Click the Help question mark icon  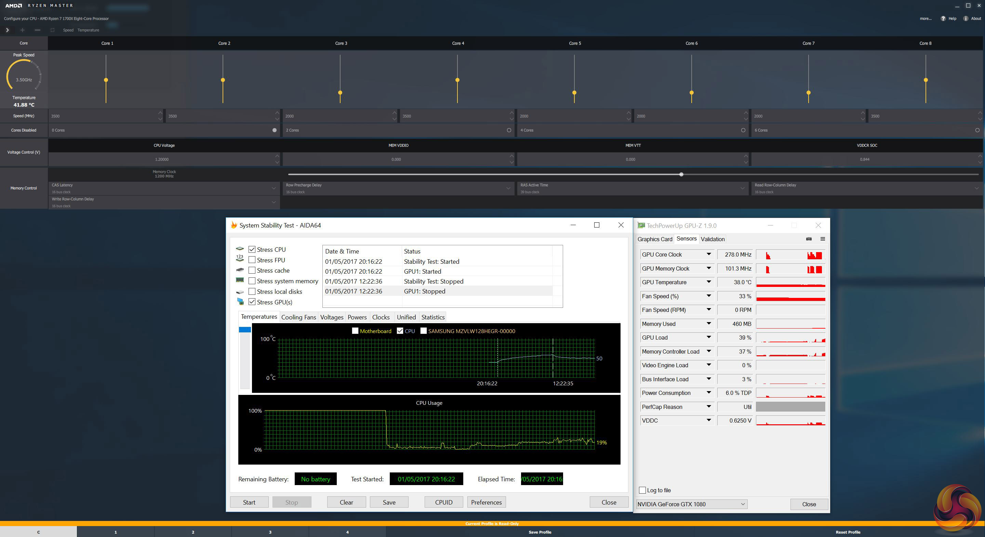coord(943,18)
